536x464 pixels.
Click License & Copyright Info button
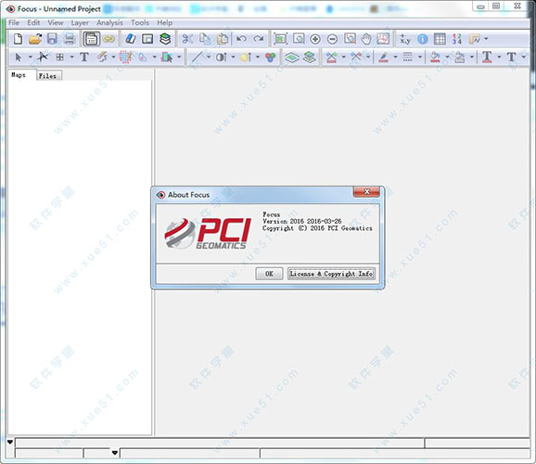(331, 274)
